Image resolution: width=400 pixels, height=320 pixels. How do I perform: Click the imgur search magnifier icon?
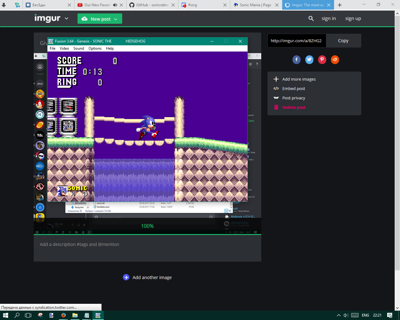click(x=311, y=19)
